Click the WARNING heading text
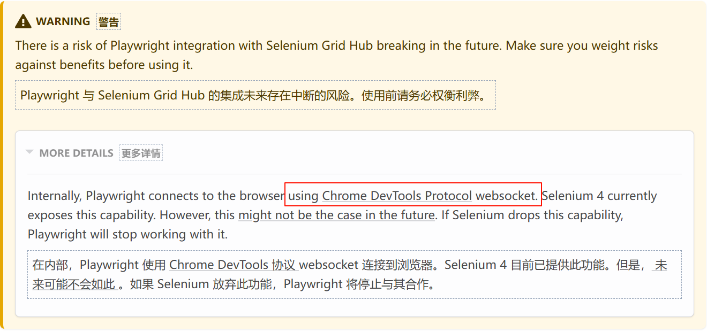 click(63, 21)
